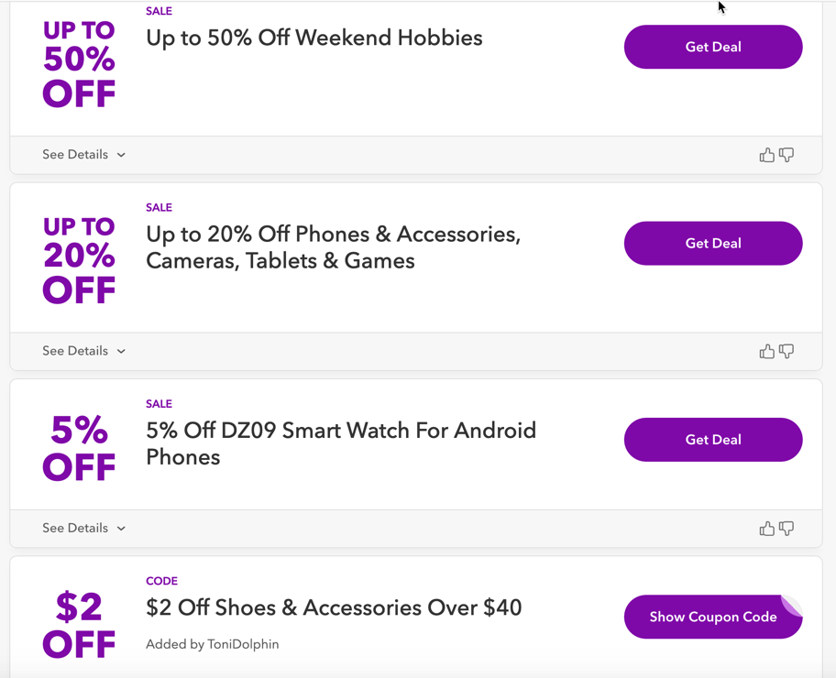
Task: Expand See Details for DZ09 Smart Watch
Action: click(83, 529)
